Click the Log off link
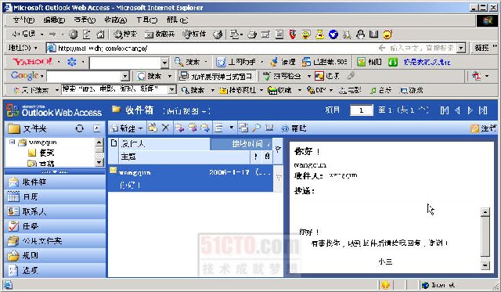Viewport: 501px width, 292px height. pyautogui.click(x=484, y=128)
